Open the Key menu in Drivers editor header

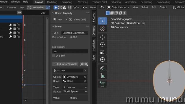coord(22,8)
